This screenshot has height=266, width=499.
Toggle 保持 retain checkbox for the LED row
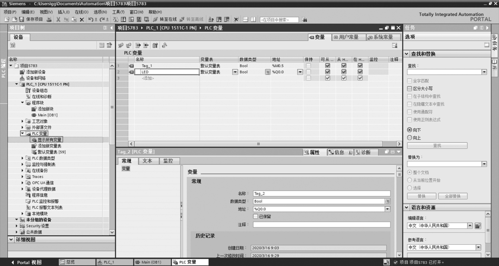[308, 72]
